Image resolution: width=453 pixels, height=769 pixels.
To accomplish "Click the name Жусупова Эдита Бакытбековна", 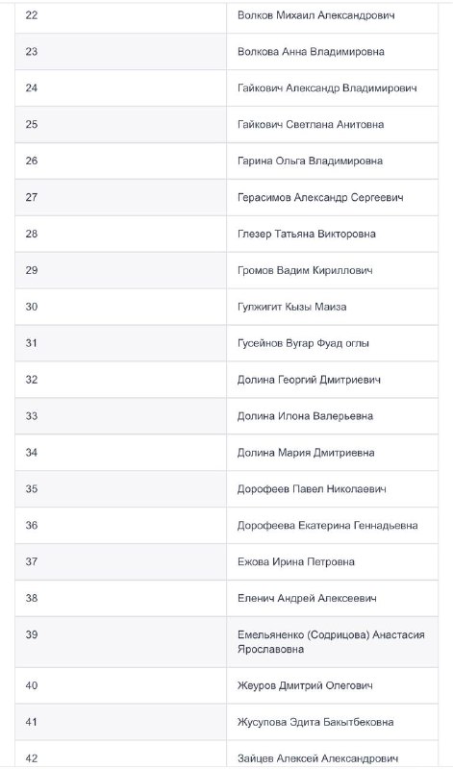I will point(315,722).
